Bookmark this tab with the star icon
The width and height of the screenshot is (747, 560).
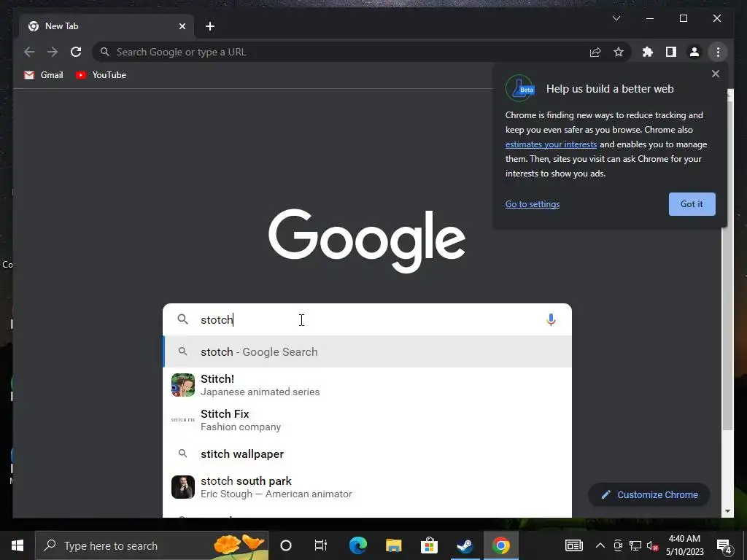pyautogui.click(x=619, y=52)
